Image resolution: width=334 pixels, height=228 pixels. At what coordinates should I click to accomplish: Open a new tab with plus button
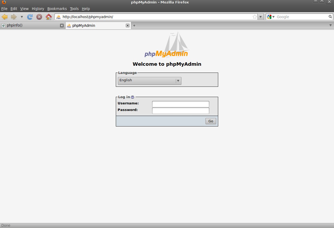(134, 26)
